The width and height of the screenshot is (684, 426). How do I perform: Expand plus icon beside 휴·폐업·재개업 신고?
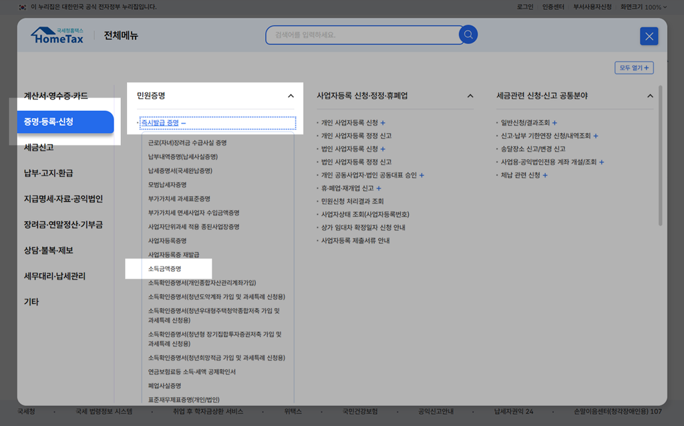coord(379,188)
